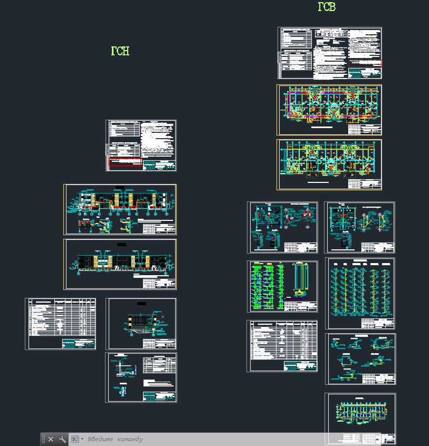
Task: Select the 'ГСВ' heading text
Action: [327, 6]
